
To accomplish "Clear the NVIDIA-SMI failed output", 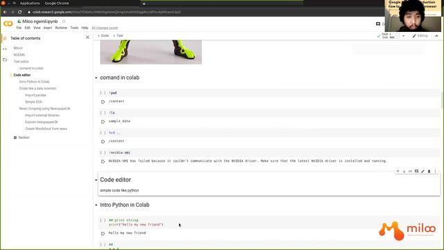I will pyautogui.click(x=103, y=161).
